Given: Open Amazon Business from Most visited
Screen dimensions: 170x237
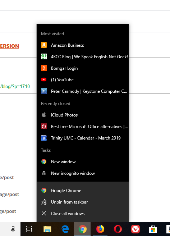Looking at the screenshot, I should (x=83, y=45).
